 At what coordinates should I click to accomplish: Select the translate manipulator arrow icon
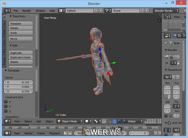point(115,121)
